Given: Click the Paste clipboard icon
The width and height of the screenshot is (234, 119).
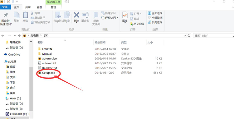Looking at the screenshot, I should 25,15.
